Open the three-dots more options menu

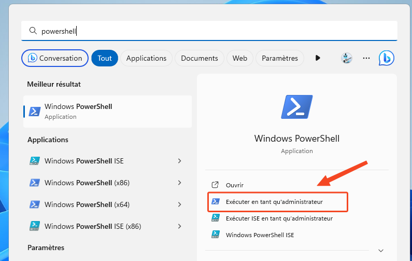click(x=366, y=58)
